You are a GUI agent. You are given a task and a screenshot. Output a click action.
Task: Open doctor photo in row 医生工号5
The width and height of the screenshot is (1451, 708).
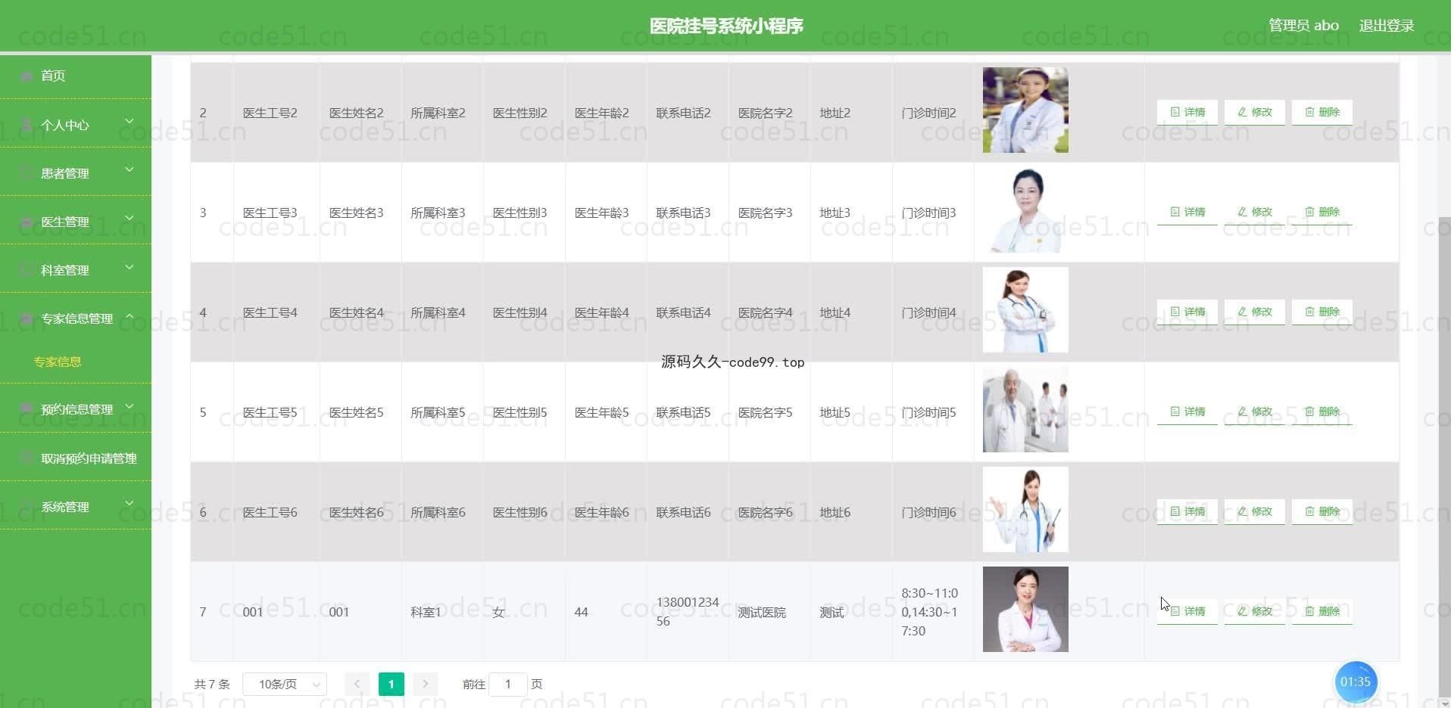click(1025, 410)
